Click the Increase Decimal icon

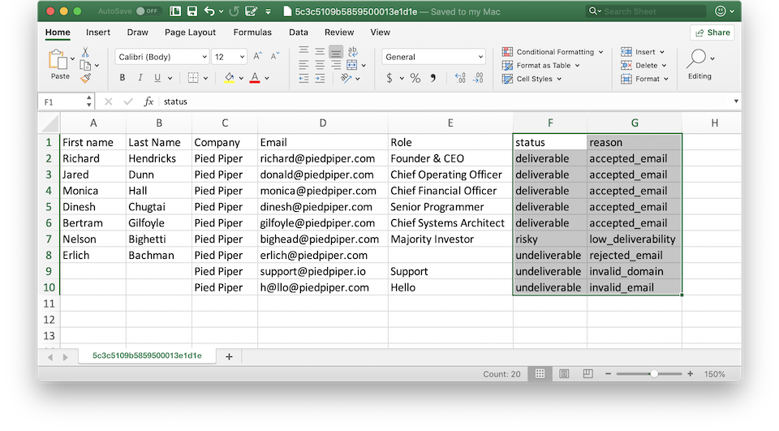460,78
